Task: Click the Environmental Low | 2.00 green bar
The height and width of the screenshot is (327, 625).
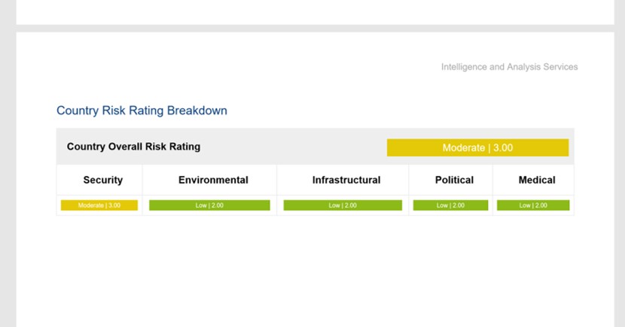Action: [x=209, y=205]
